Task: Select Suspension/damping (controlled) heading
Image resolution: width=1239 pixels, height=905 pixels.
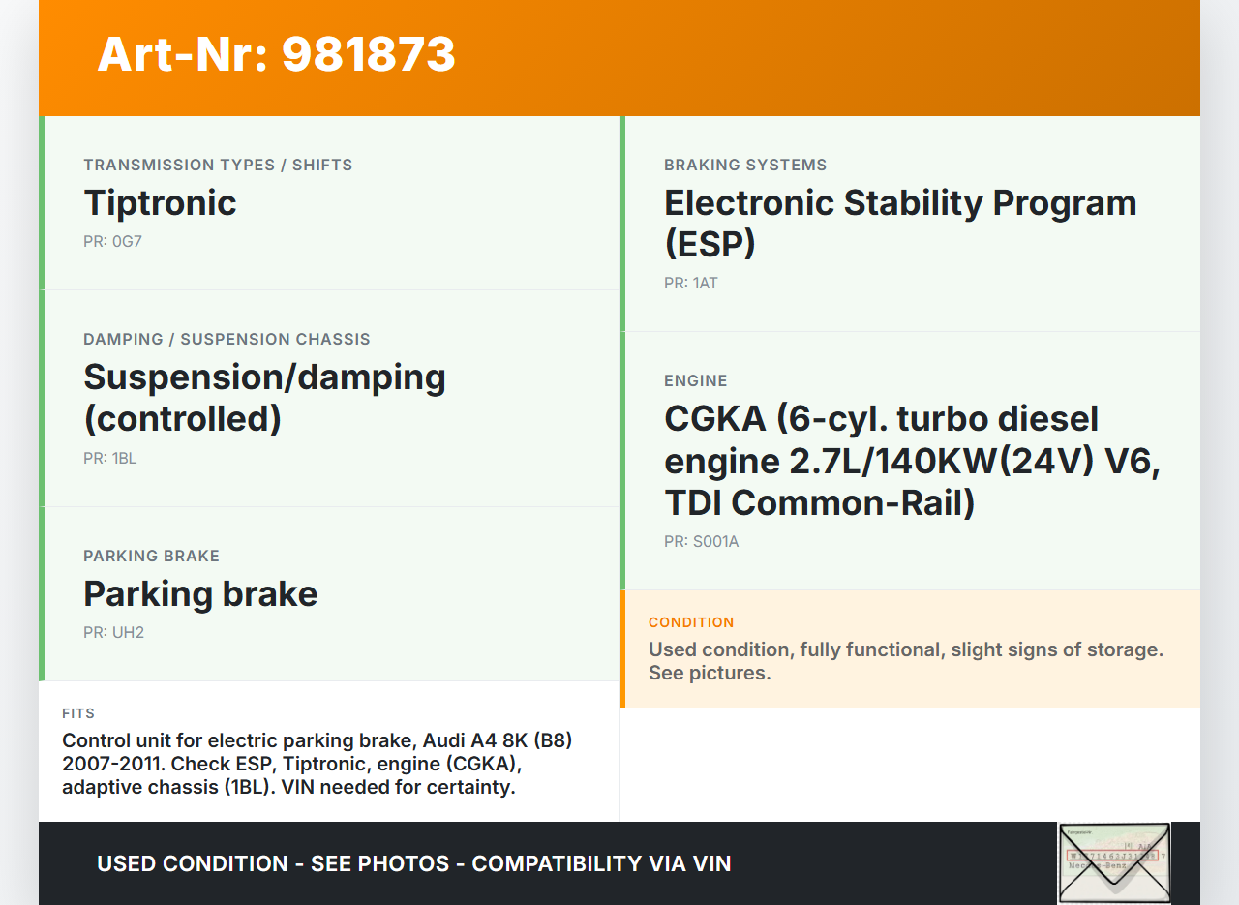Action: (x=264, y=397)
